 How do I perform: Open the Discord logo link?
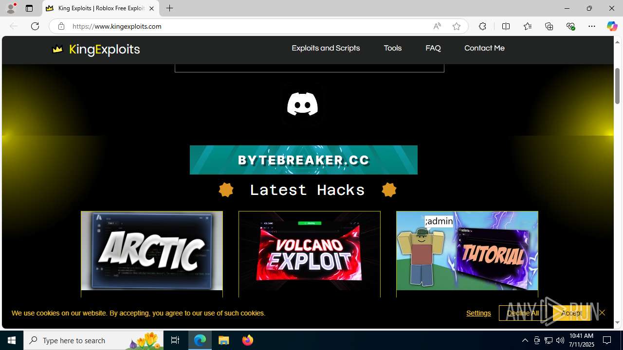pos(302,104)
